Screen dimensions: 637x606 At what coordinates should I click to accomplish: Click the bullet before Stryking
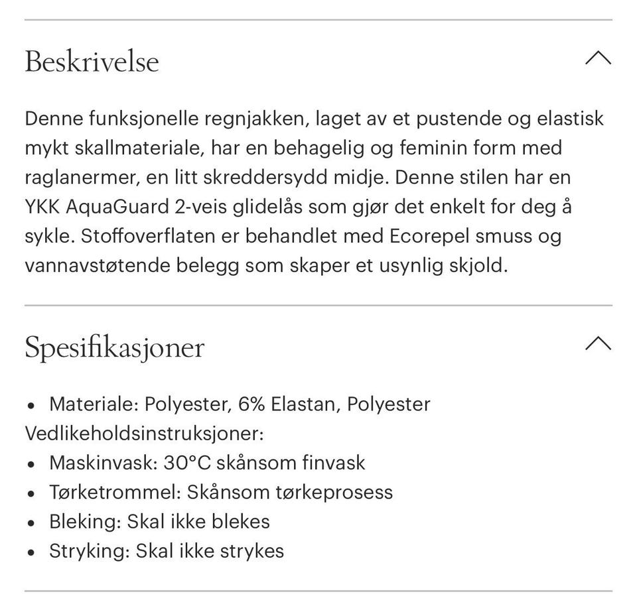tap(31, 552)
